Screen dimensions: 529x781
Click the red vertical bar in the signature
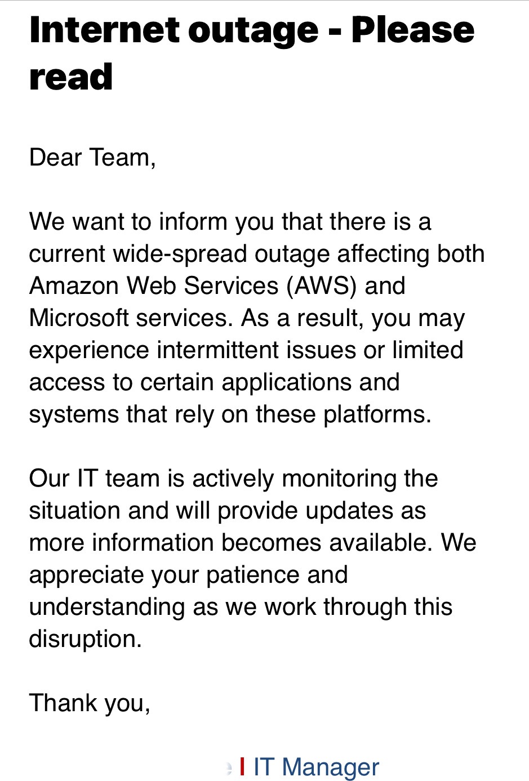[242, 766]
